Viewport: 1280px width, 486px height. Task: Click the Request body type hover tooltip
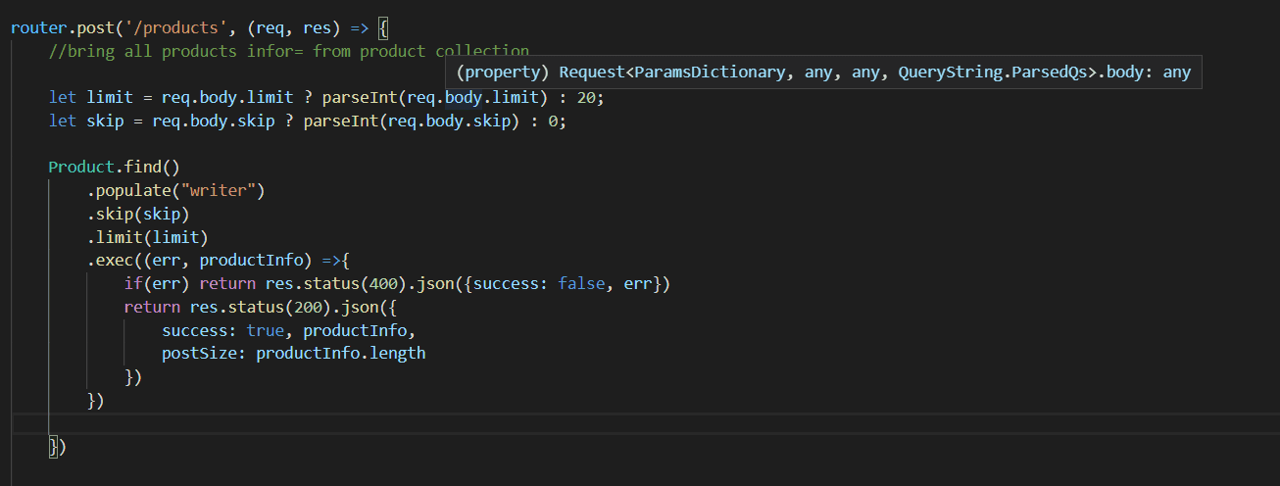coord(823,73)
